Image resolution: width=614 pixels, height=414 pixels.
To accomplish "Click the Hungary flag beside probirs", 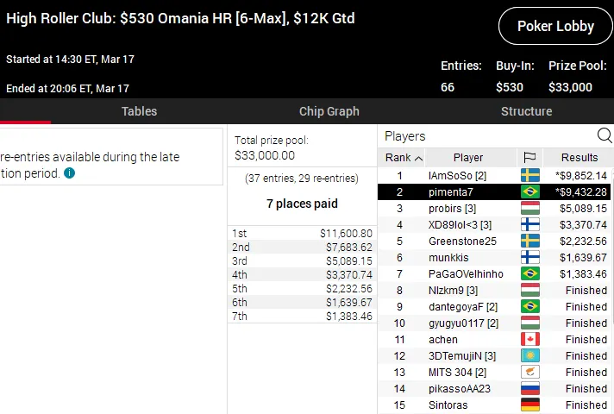I will (529, 209).
